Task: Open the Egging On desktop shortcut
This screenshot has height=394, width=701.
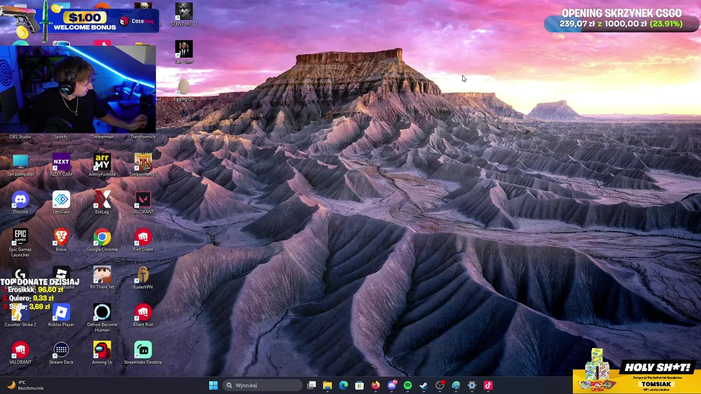Action: coord(184,90)
